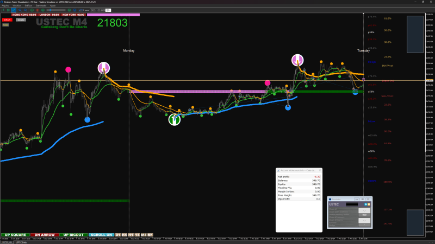Screen dimensions: 435x244
Task: Click the small yellow-text button below DRAW
Action: tap(5, 25)
